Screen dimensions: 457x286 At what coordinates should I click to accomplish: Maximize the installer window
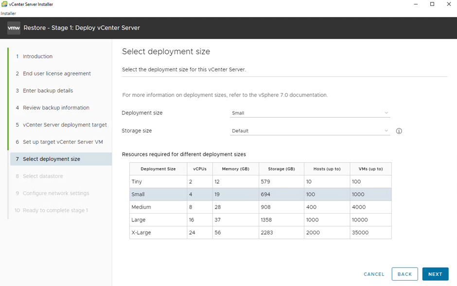coord(432,4)
